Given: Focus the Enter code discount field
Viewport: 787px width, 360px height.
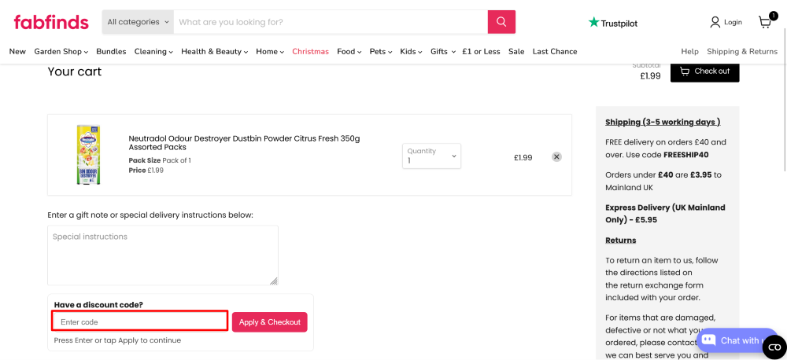Looking at the screenshot, I should pos(140,321).
